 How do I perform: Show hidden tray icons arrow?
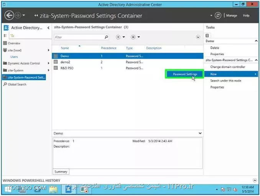click(217, 189)
